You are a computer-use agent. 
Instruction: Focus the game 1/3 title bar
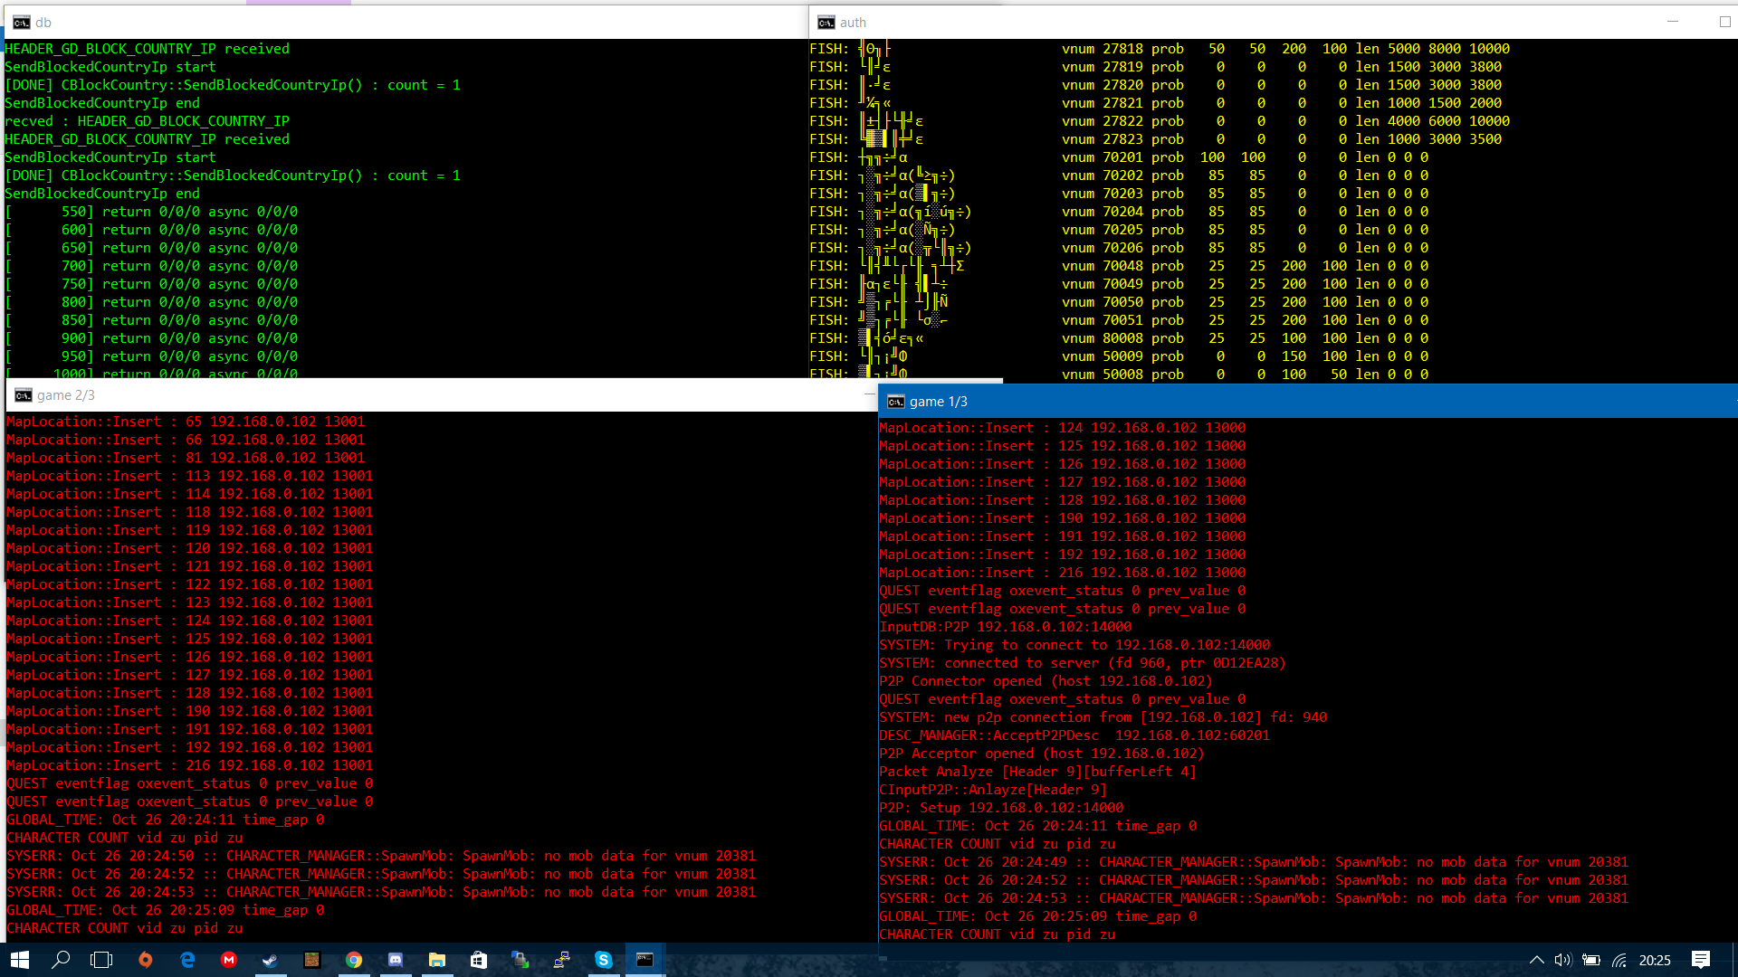pos(1308,402)
